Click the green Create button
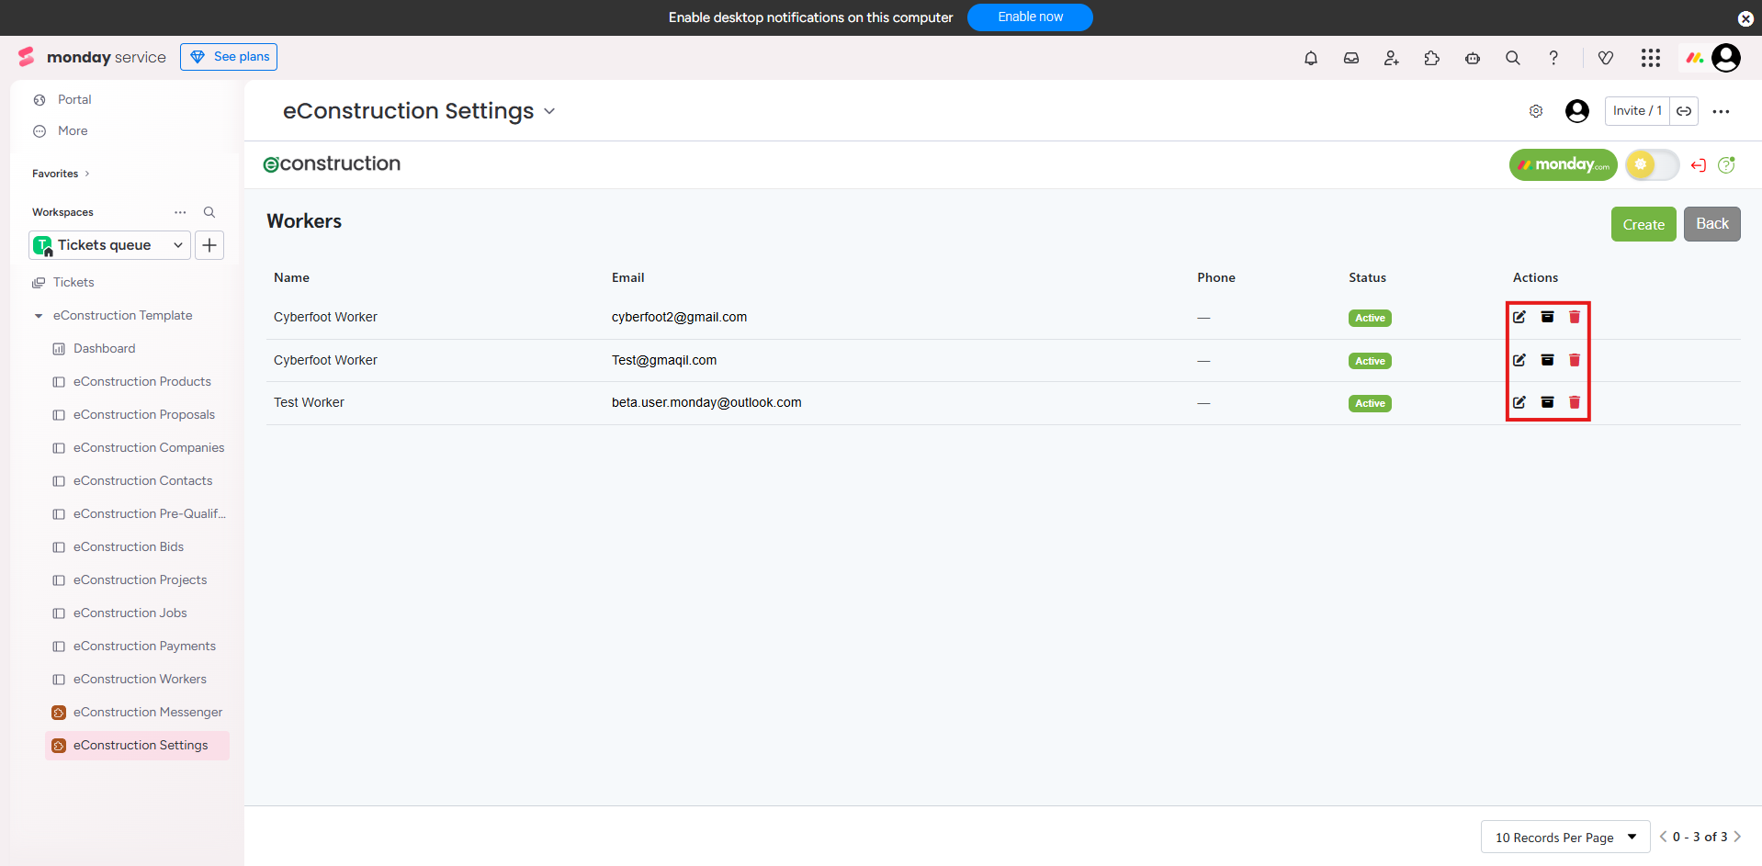 coord(1643,224)
